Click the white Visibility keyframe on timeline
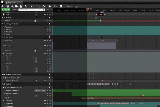 pyautogui.click(x=101, y=21)
